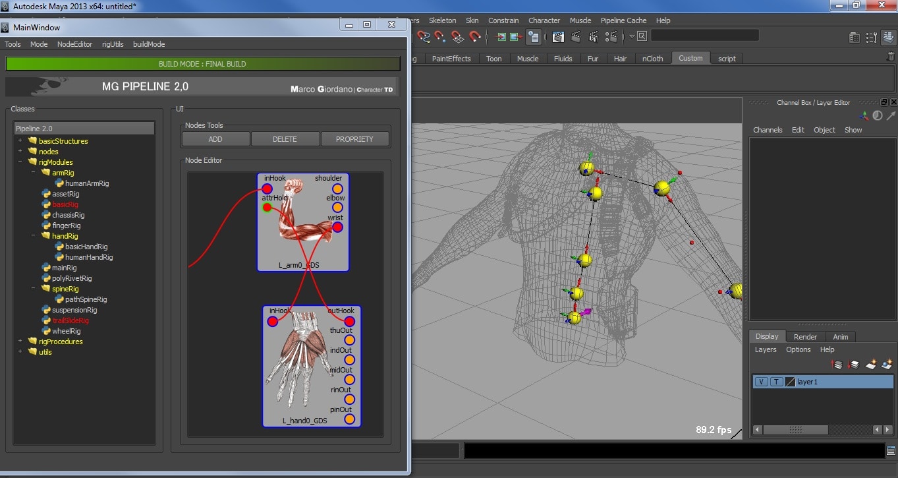Expand the rigProcedures folder
The width and height of the screenshot is (898, 478).
pos(20,341)
